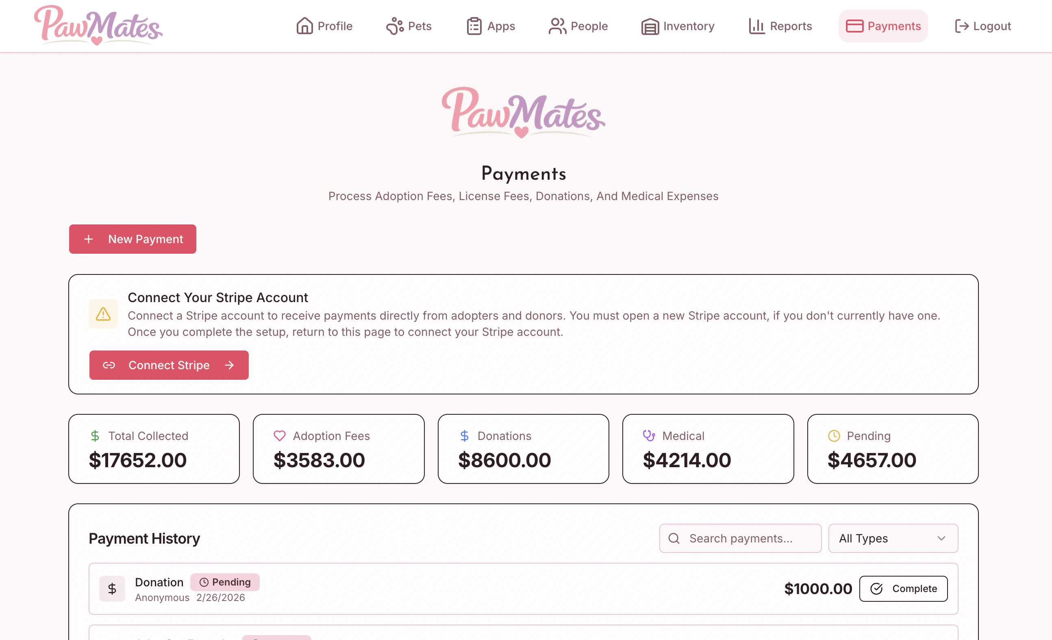
Task: Open the All Types filter dropdown
Action: (x=893, y=538)
